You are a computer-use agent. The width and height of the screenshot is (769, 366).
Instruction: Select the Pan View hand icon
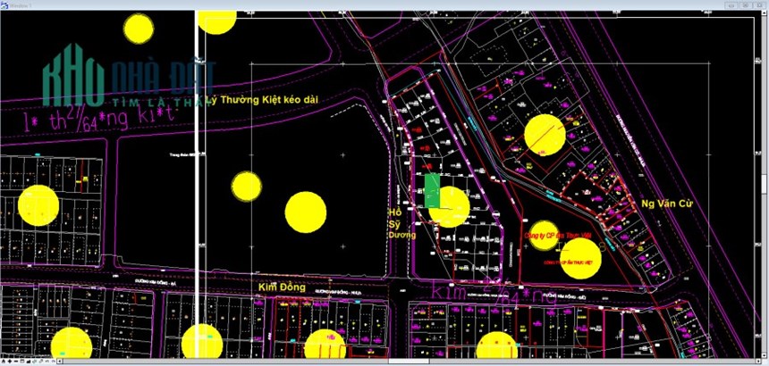pyautogui.click(x=41, y=362)
